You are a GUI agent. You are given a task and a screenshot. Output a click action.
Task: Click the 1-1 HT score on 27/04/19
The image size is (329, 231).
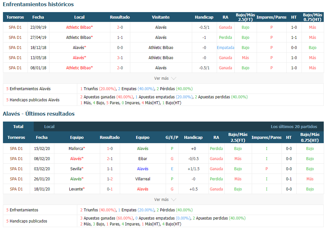coord(294,38)
